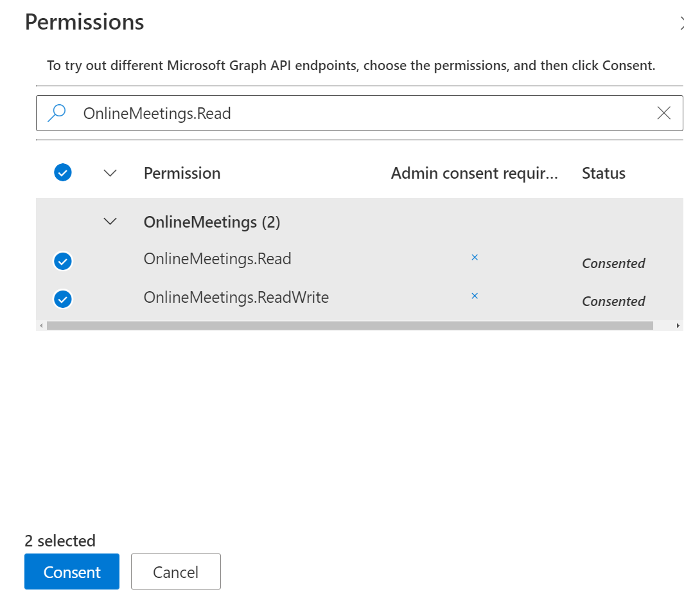The height and width of the screenshot is (594, 684).
Task: Select the OnlineMeetings.Read permission name
Action: (x=217, y=258)
